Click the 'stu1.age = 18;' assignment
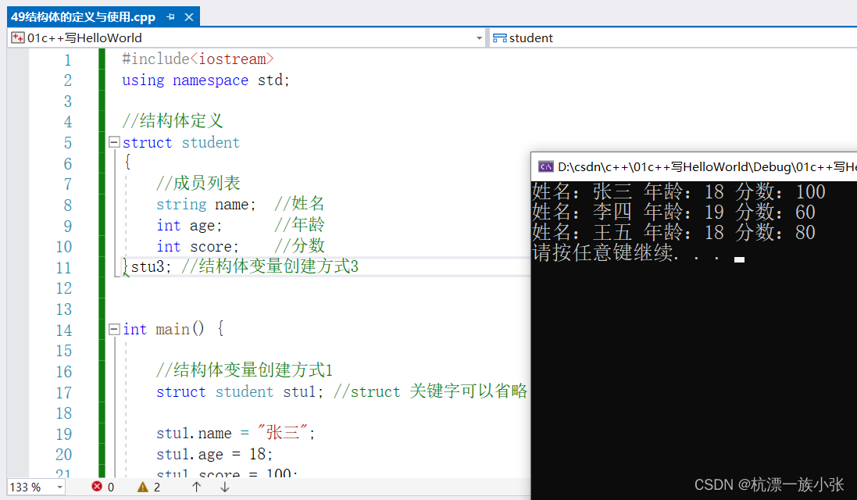 coord(214,454)
